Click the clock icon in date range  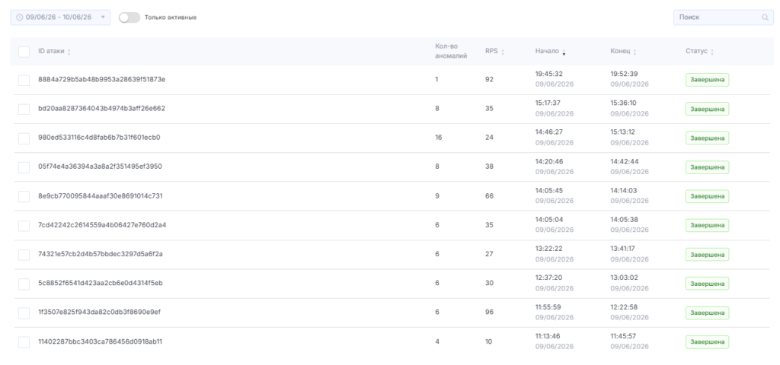point(19,17)
